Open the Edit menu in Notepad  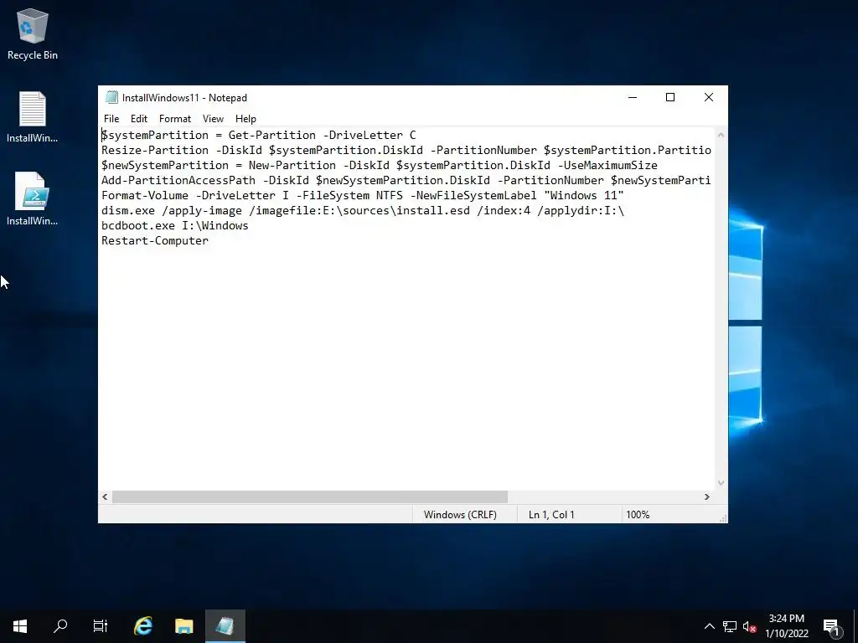coord(139,119)
